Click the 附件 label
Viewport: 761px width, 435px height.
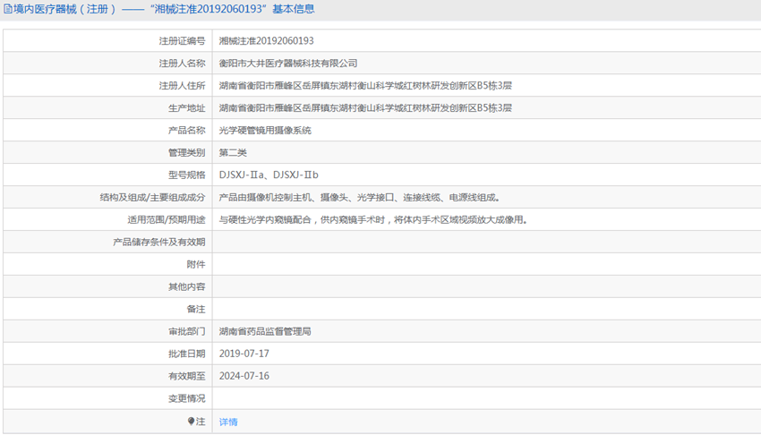point(195,264)
